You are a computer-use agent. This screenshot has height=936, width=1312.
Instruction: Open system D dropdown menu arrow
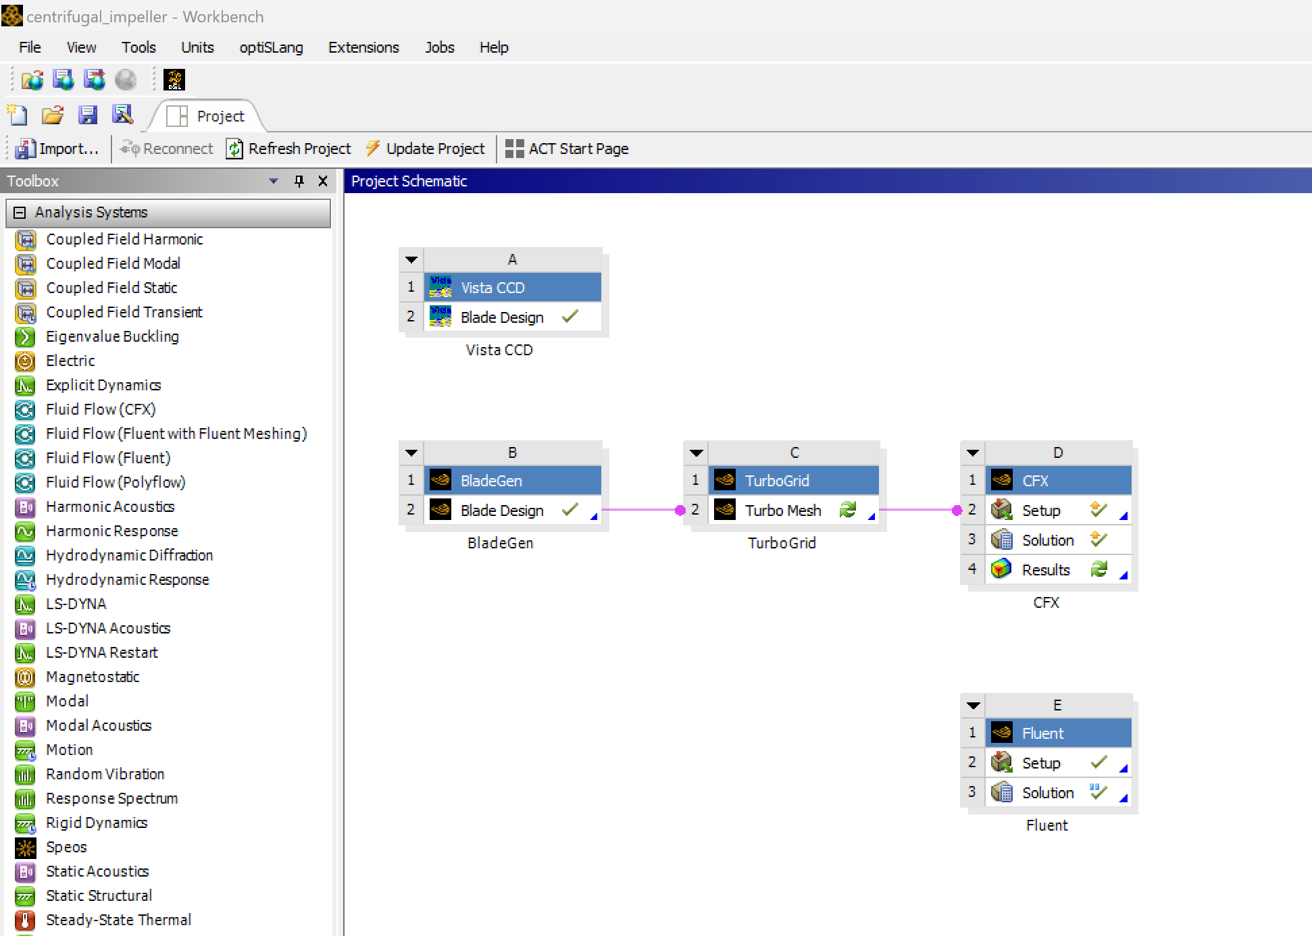point(973,452)
